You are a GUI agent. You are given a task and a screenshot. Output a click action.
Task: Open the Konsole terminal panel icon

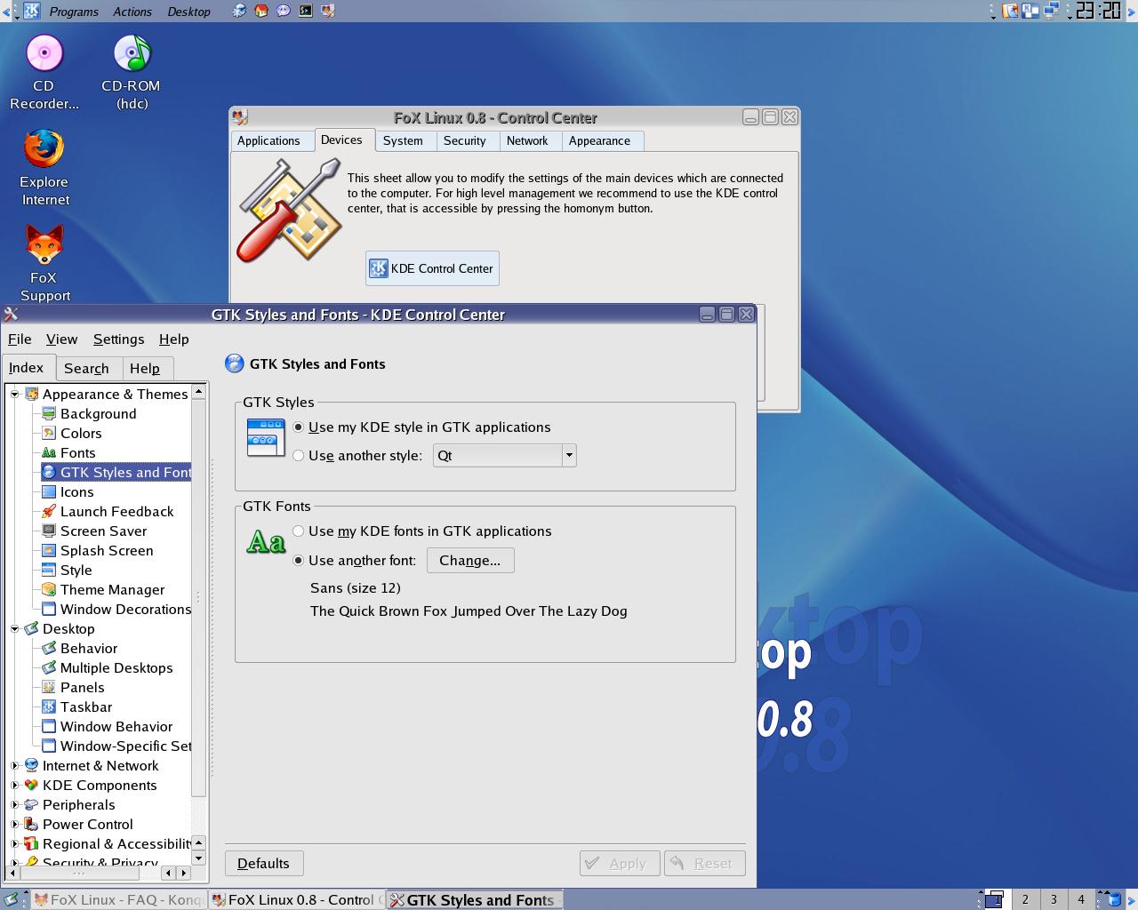point(306,11)
